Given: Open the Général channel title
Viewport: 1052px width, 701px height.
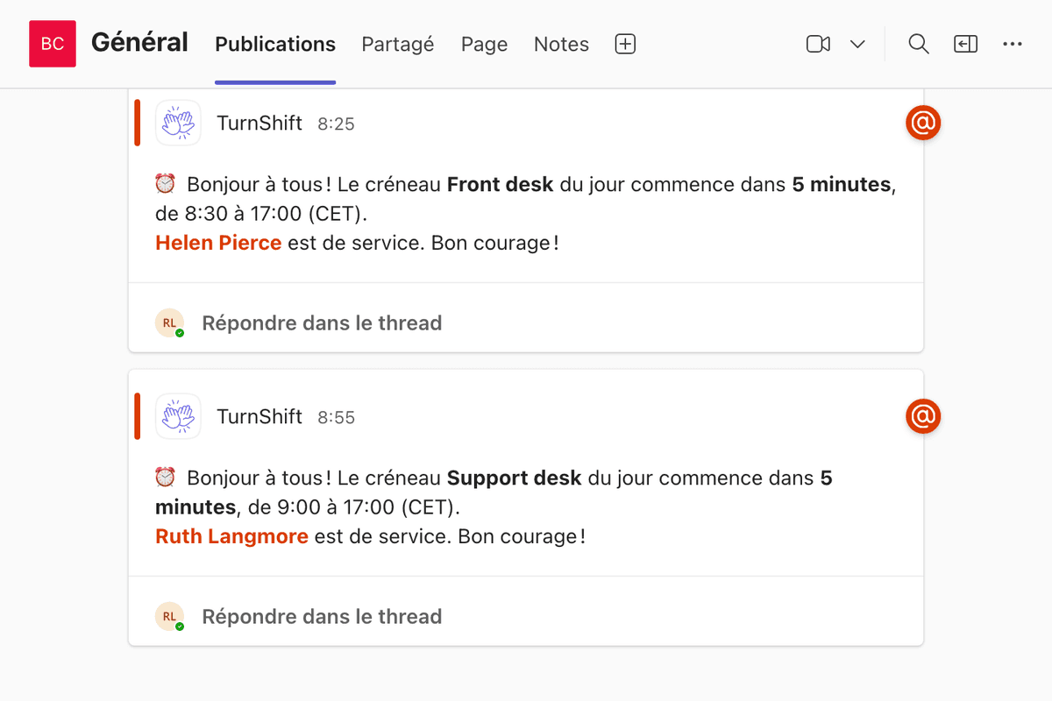Looking at the screenshot, I should tap(139, 42).
